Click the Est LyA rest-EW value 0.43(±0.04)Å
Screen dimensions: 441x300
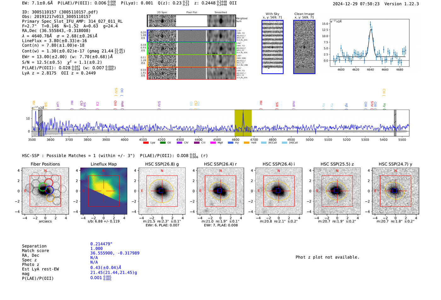coord(106,268)
